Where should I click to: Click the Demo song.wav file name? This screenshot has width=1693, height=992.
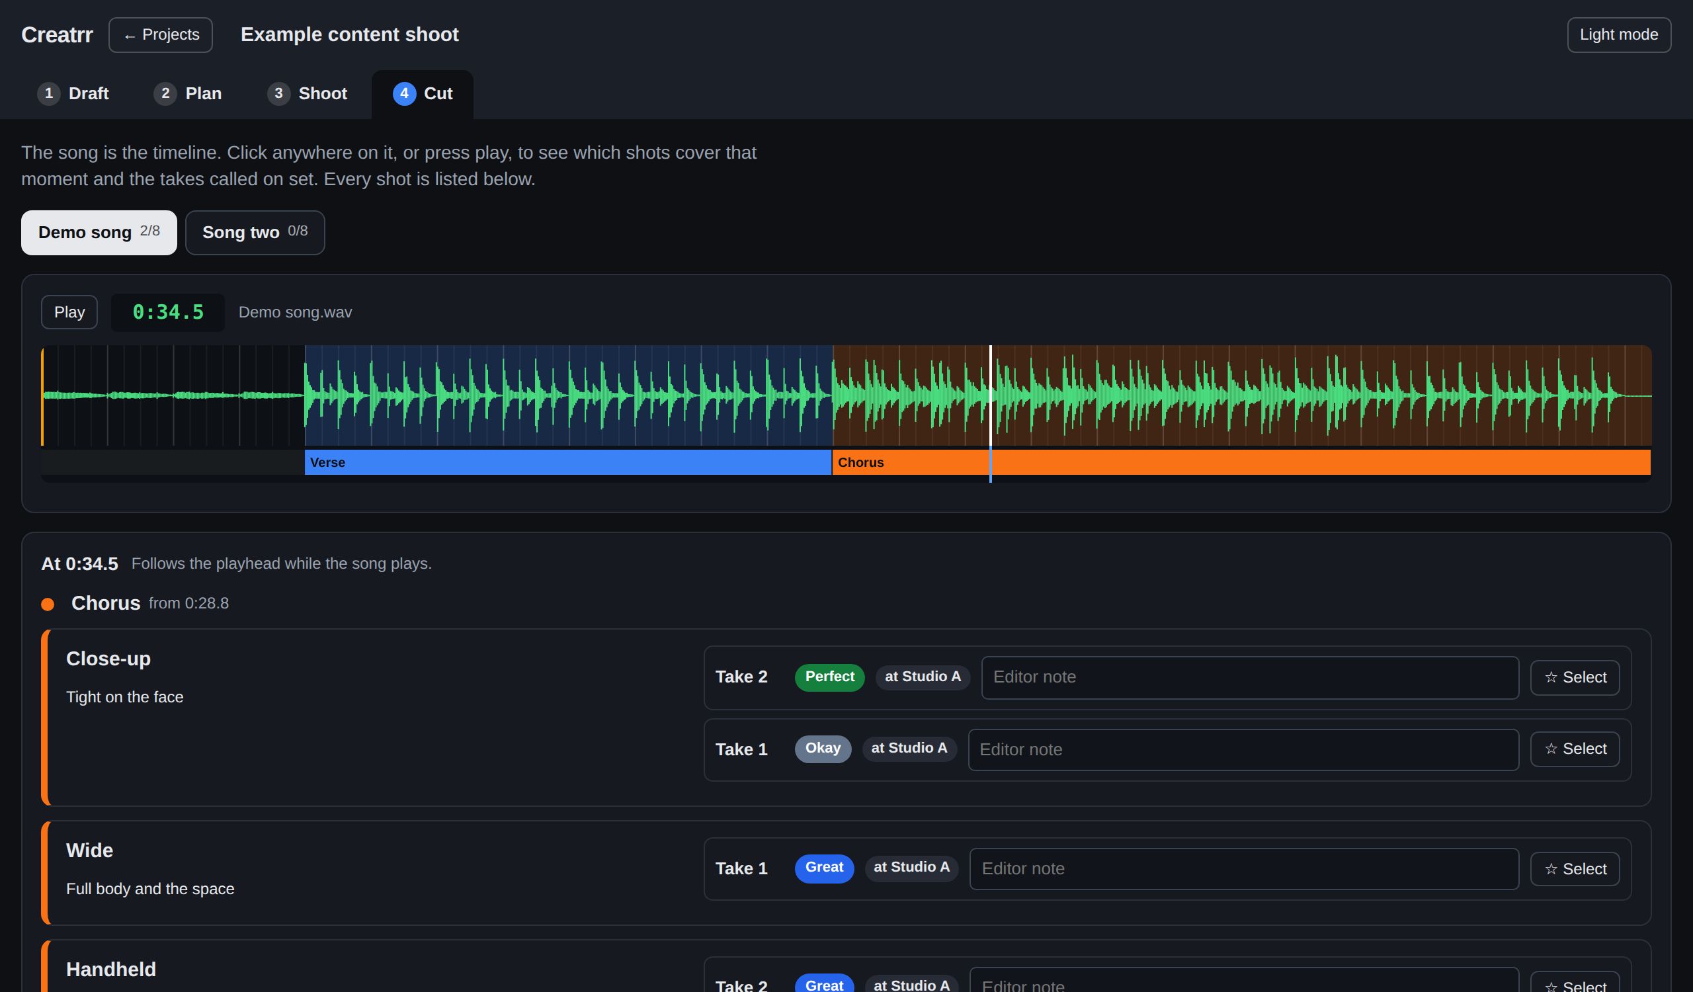pos(295,312)
